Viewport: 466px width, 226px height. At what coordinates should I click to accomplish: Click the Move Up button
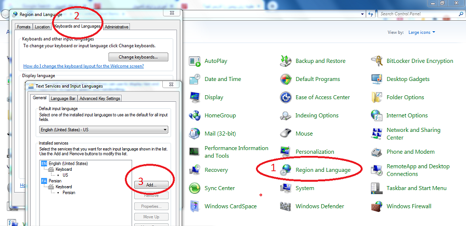151,217
